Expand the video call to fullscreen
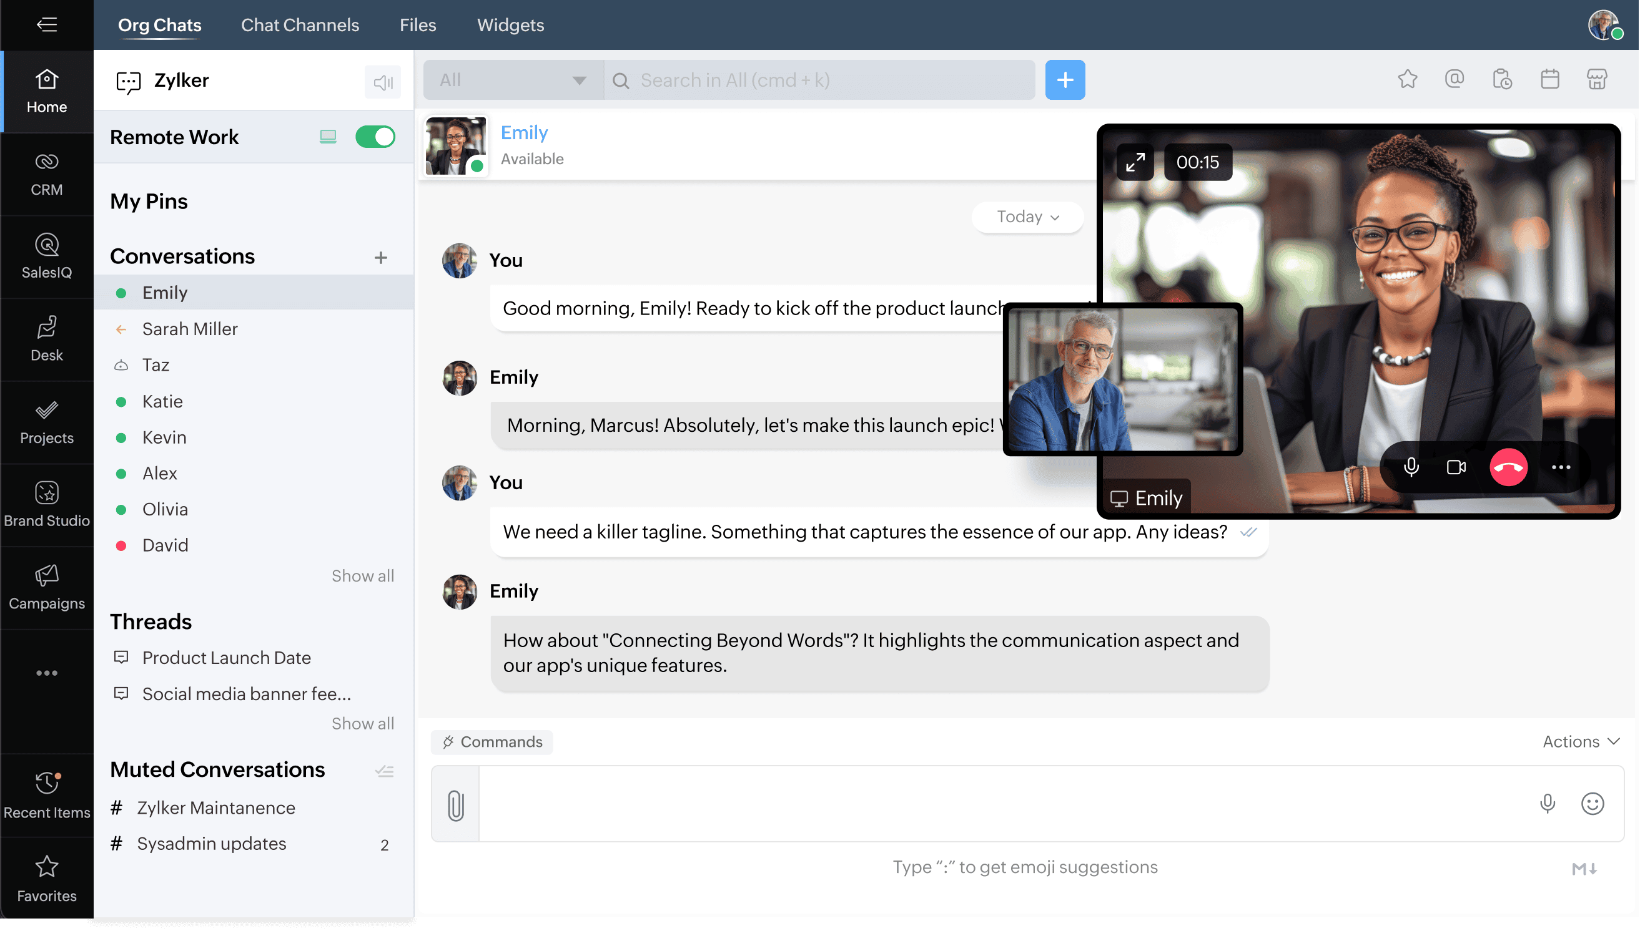The width and height of the screenshot is (1640, 931). coord(1135,162)
